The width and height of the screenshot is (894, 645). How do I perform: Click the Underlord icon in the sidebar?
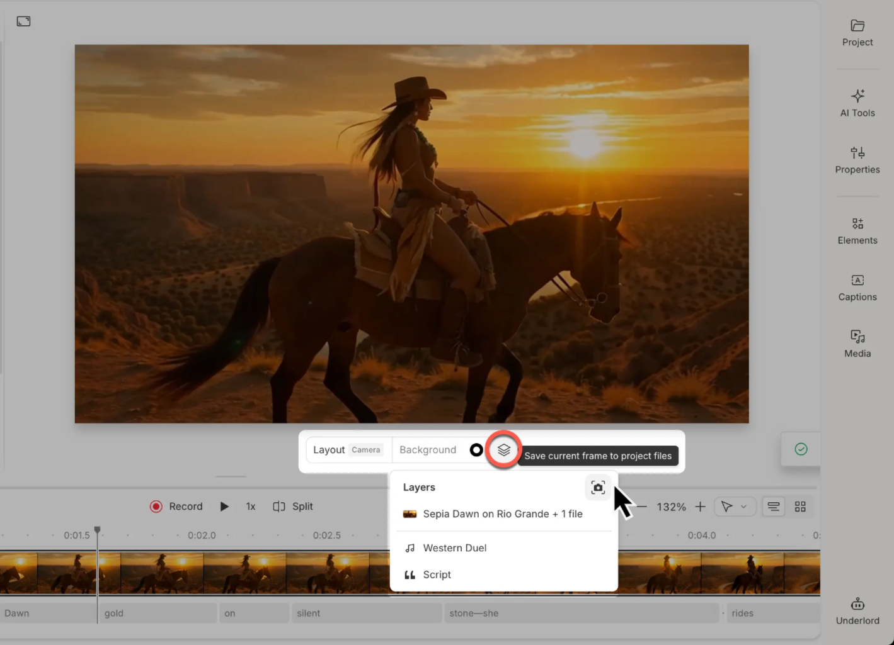coord(857,607)
